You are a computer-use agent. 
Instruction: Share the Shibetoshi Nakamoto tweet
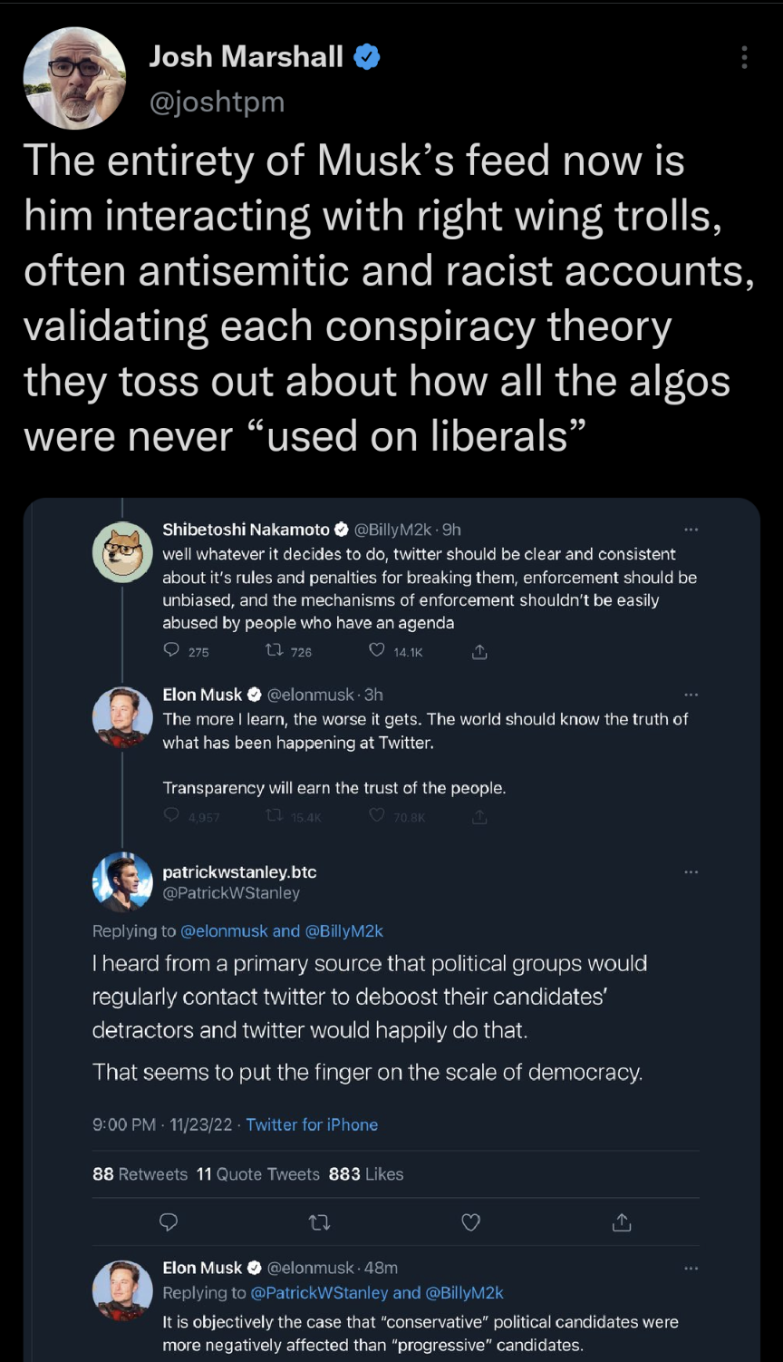coord(479,651)
